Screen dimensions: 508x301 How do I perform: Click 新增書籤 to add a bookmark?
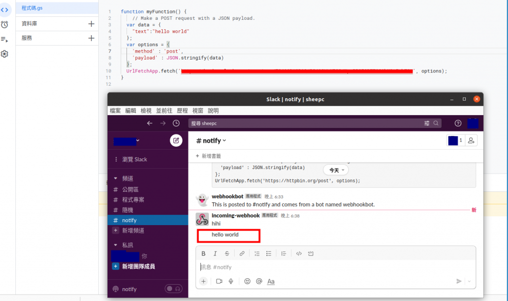[x=208, y=156]
